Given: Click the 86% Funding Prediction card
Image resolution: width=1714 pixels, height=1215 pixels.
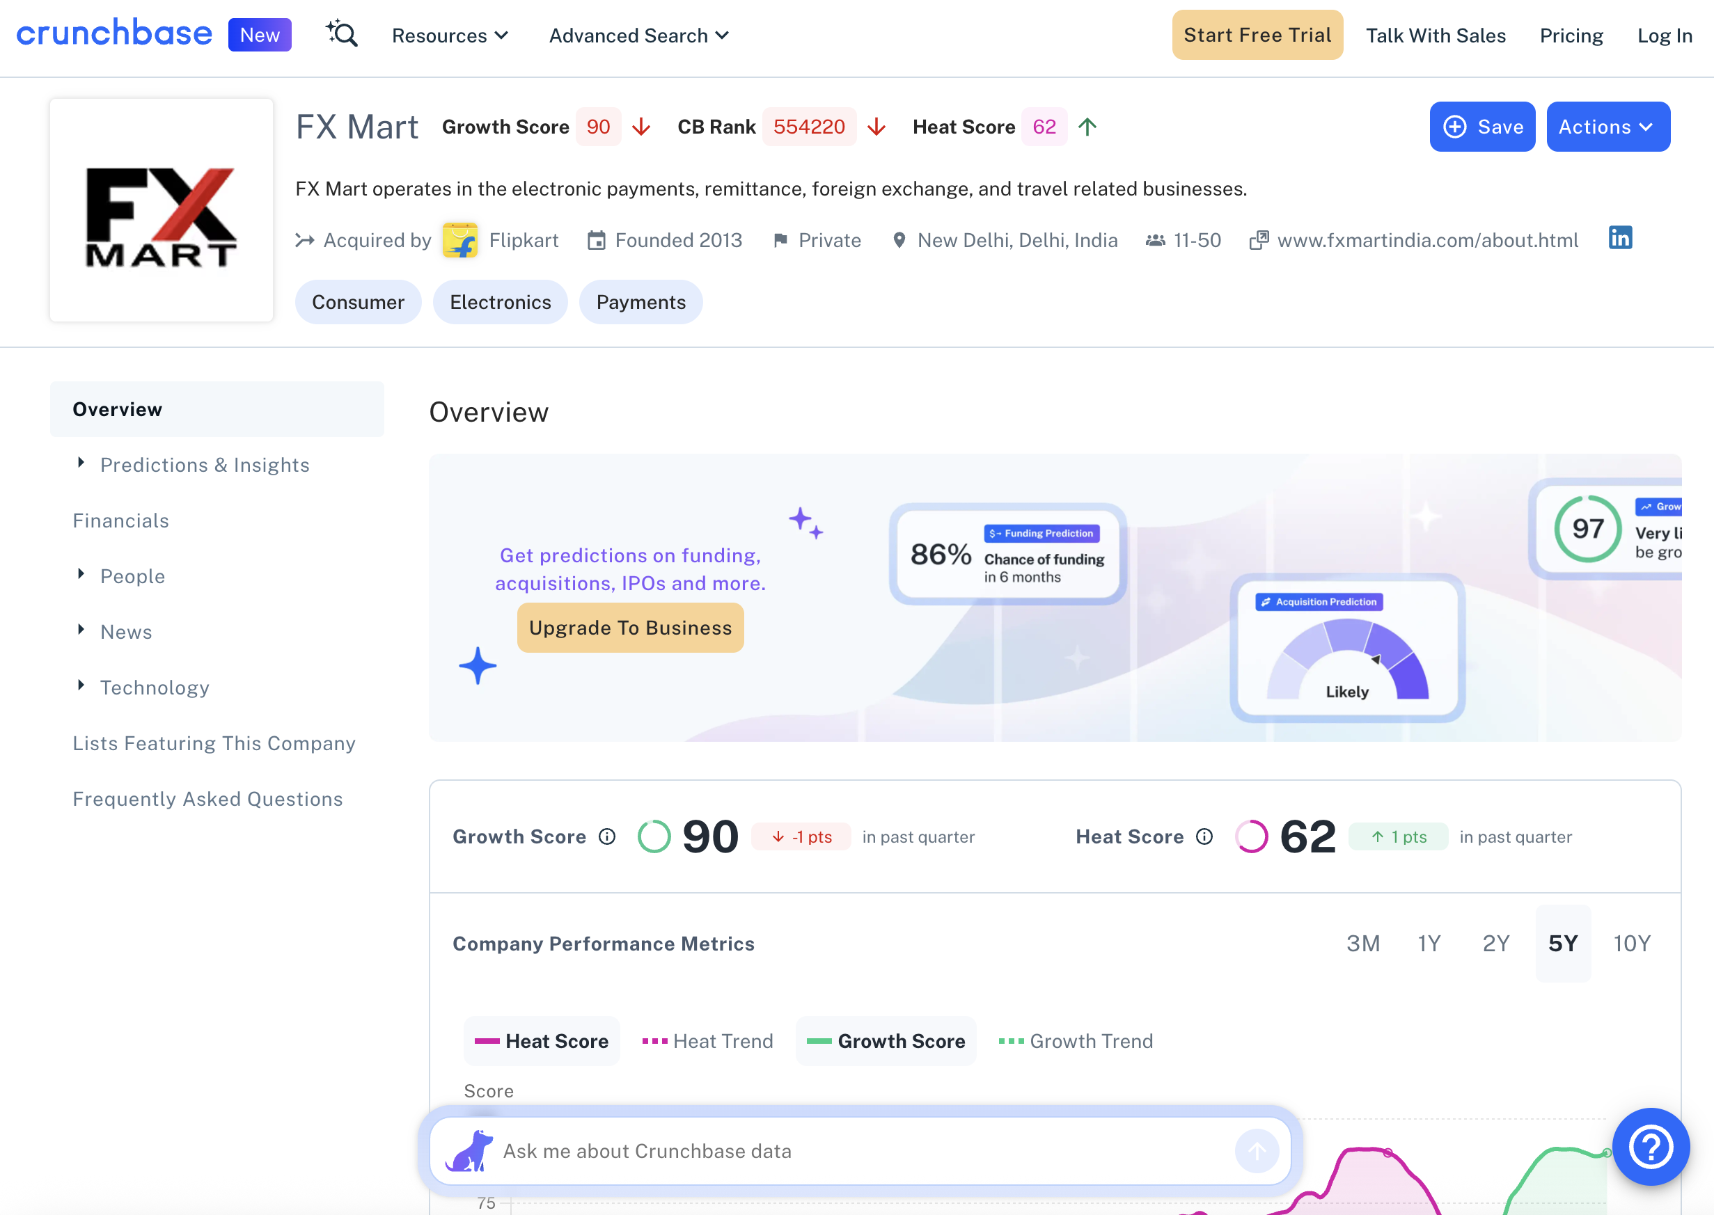Looking at the screenshot, I should click(x=1007, y=554).
